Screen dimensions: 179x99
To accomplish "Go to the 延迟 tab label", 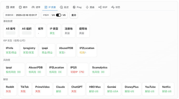I will (66, 7).
